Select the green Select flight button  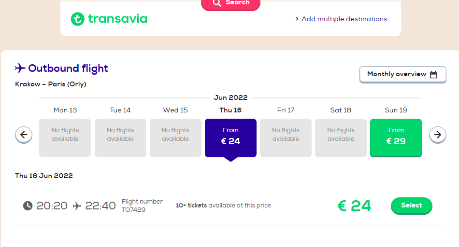click(412, 206)
